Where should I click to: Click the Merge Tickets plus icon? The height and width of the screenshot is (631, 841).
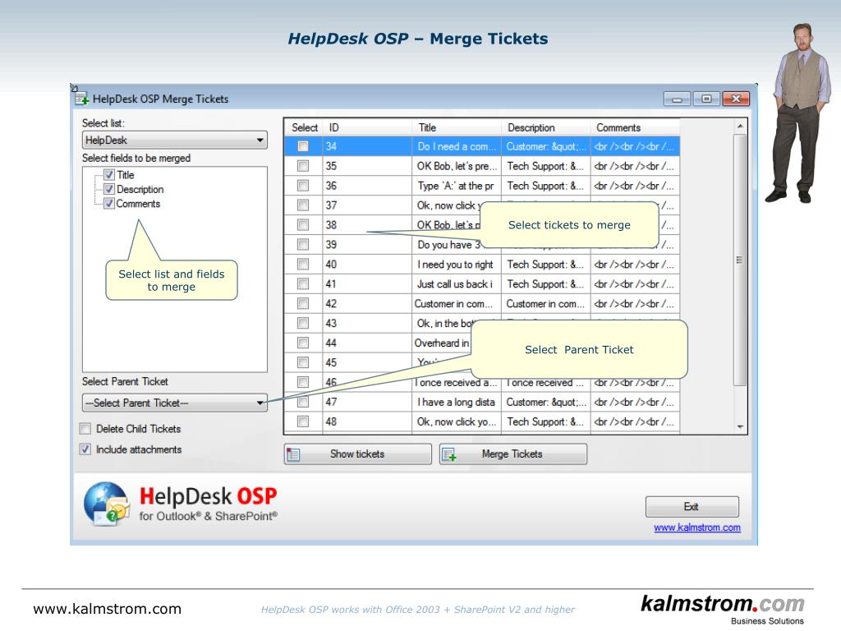click(449, 454)
